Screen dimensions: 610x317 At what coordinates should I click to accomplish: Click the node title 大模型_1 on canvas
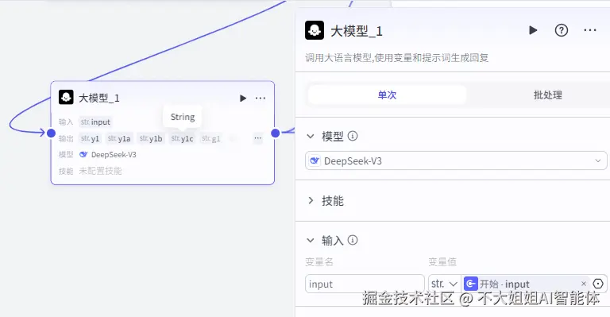pos(98,98)
